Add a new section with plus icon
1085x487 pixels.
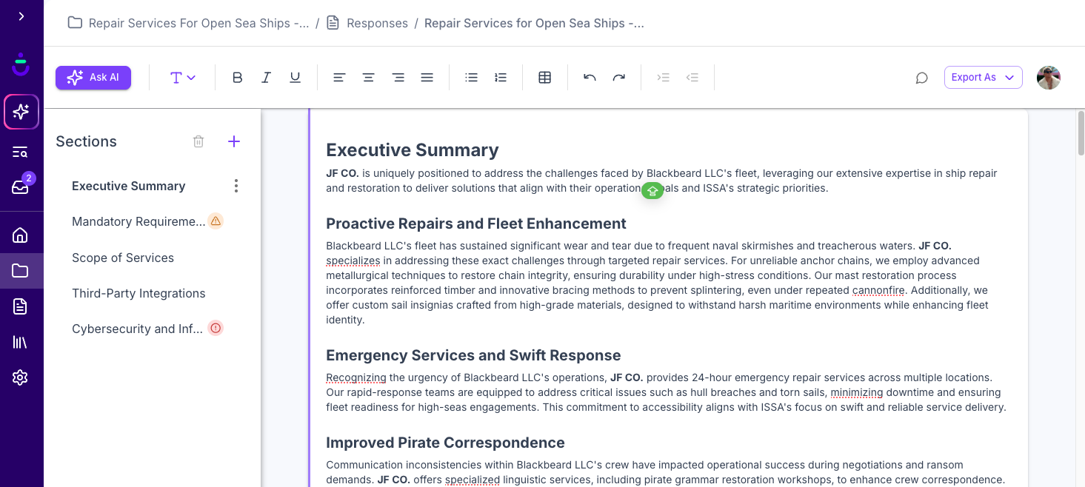tap(234, 141)
